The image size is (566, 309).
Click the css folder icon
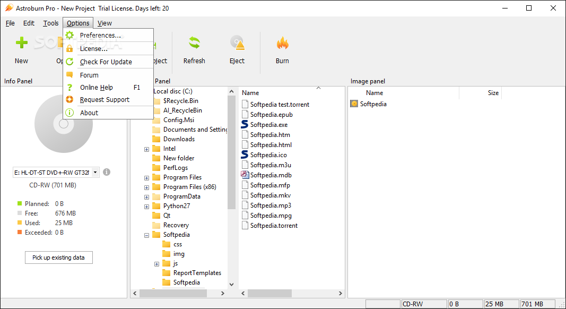tap(167, 244)
